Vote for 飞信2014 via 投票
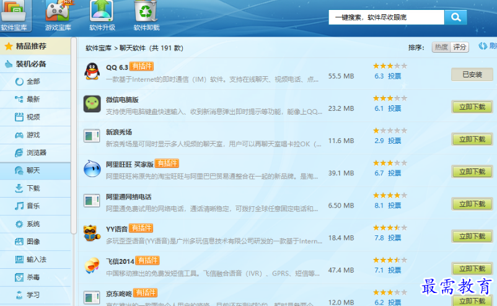The height and width of the screenshot is (306, 497). pos(395,270)
